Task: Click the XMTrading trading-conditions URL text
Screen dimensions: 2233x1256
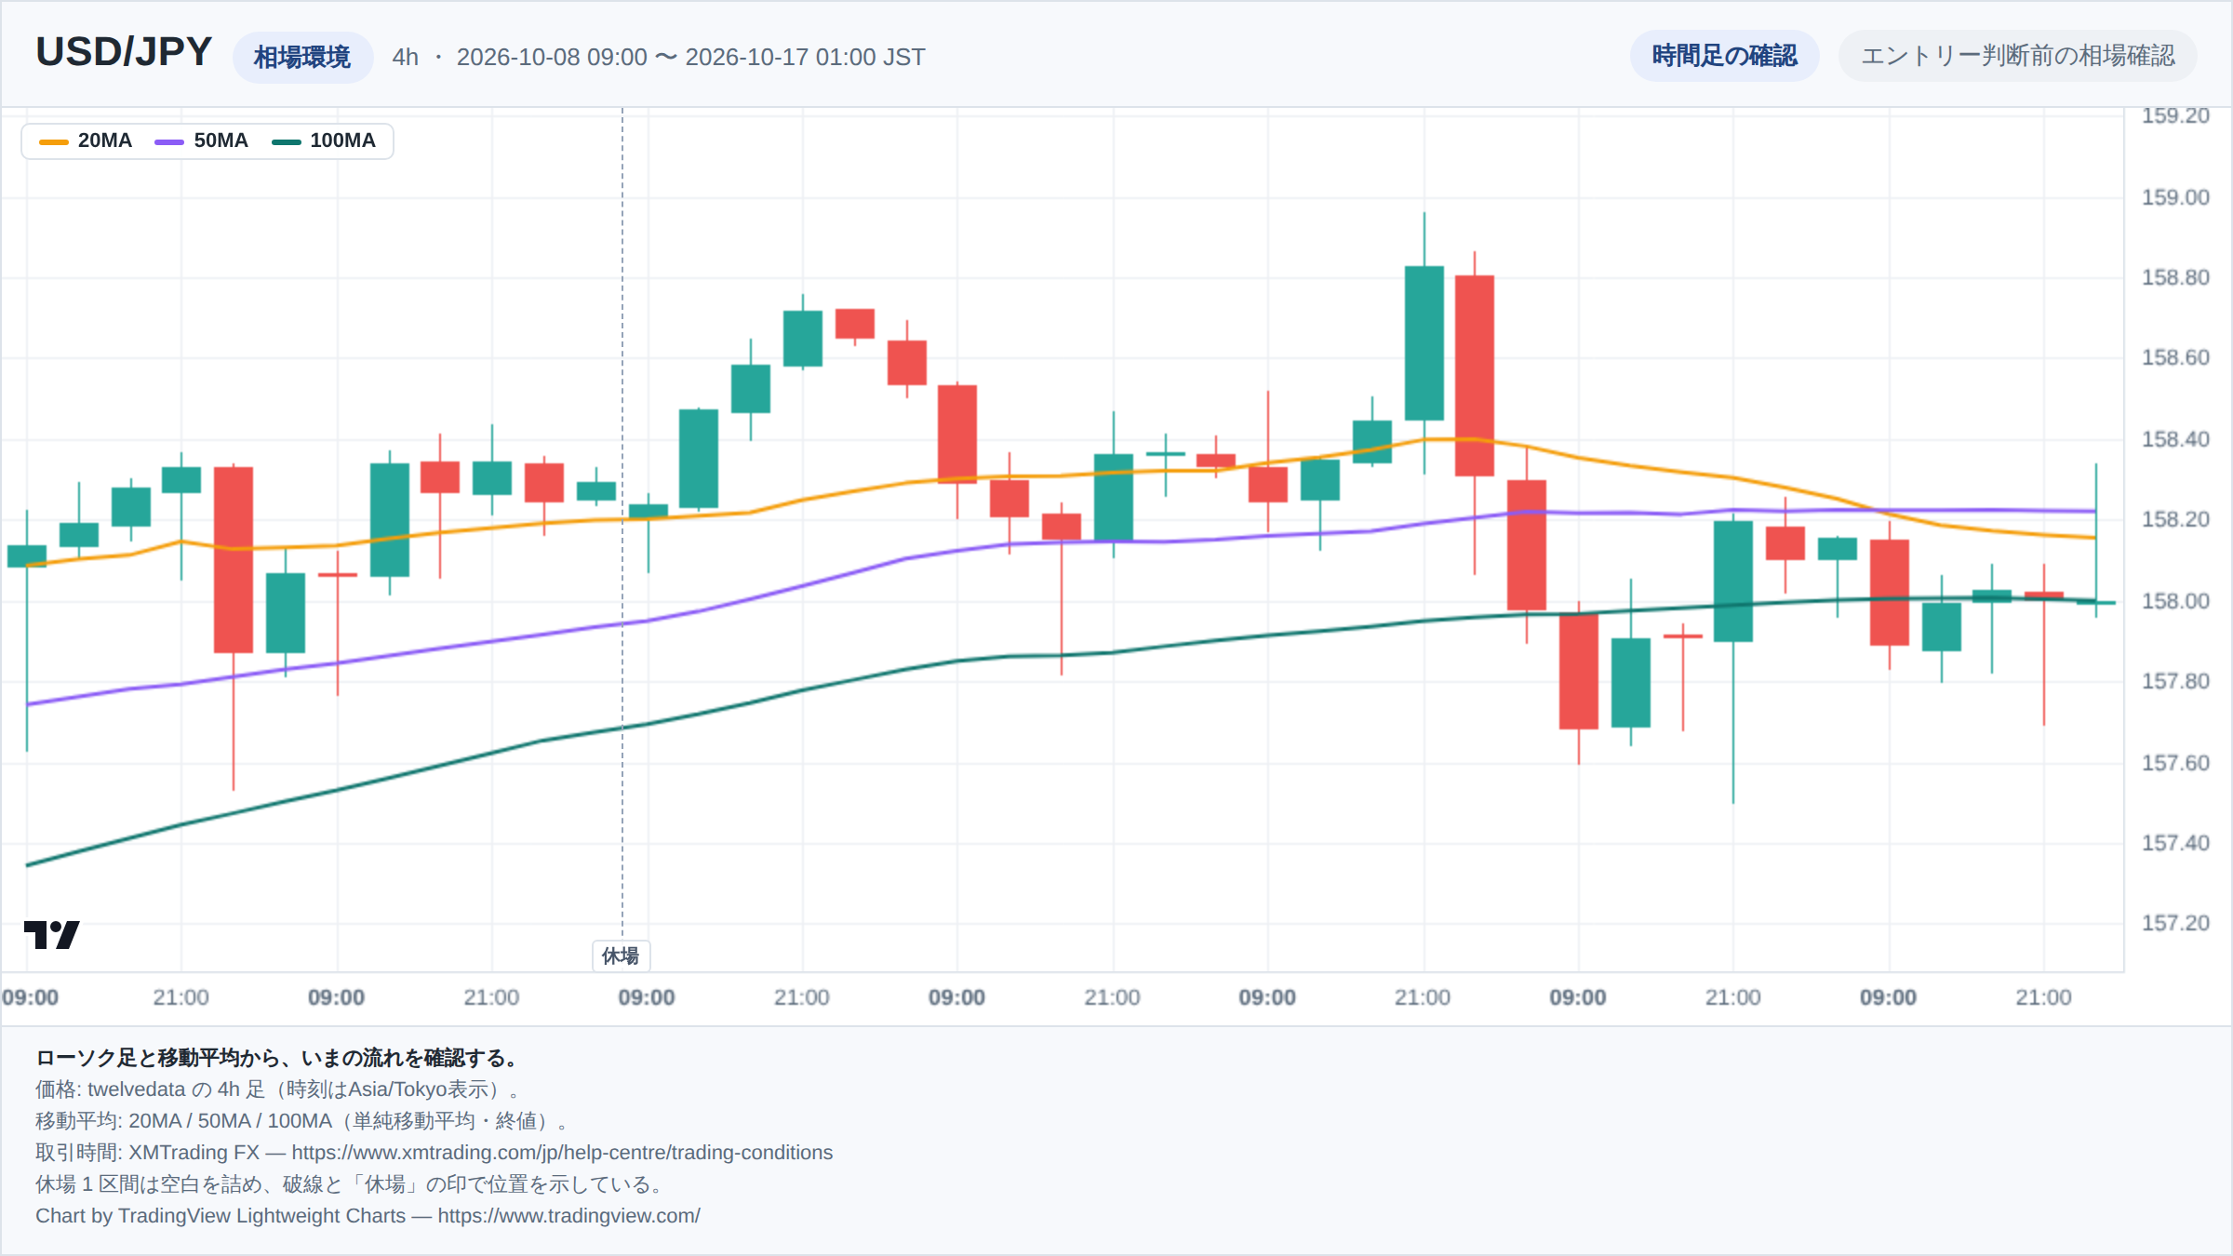Action: [562, 1153]
